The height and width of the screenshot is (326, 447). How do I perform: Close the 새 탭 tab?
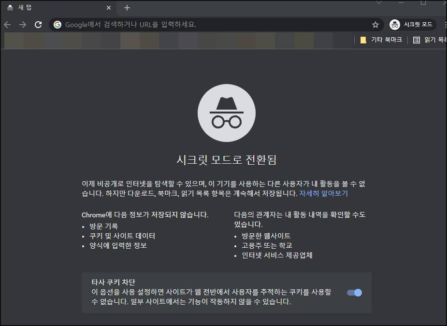(x=109, y=8)
